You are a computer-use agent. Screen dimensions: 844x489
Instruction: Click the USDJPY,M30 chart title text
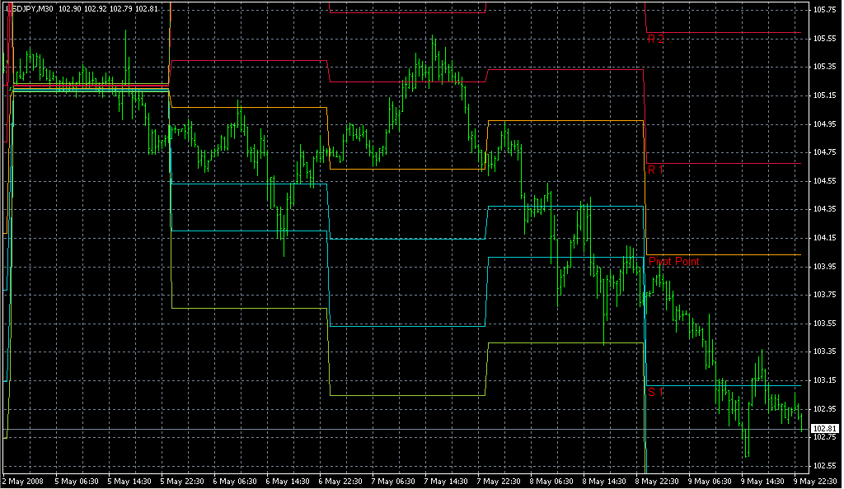click(31, 8)
